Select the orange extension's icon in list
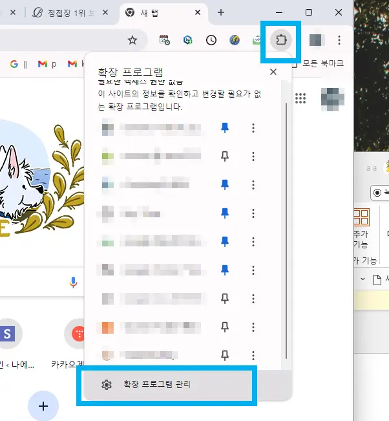 (x=107, y=328)
